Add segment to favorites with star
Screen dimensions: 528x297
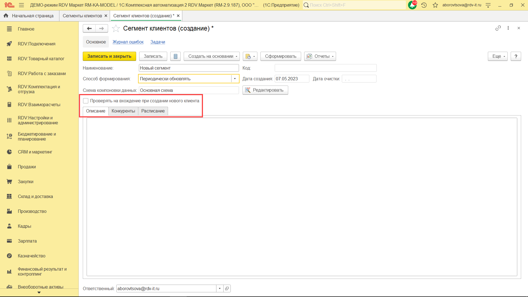tap(116, 28)
